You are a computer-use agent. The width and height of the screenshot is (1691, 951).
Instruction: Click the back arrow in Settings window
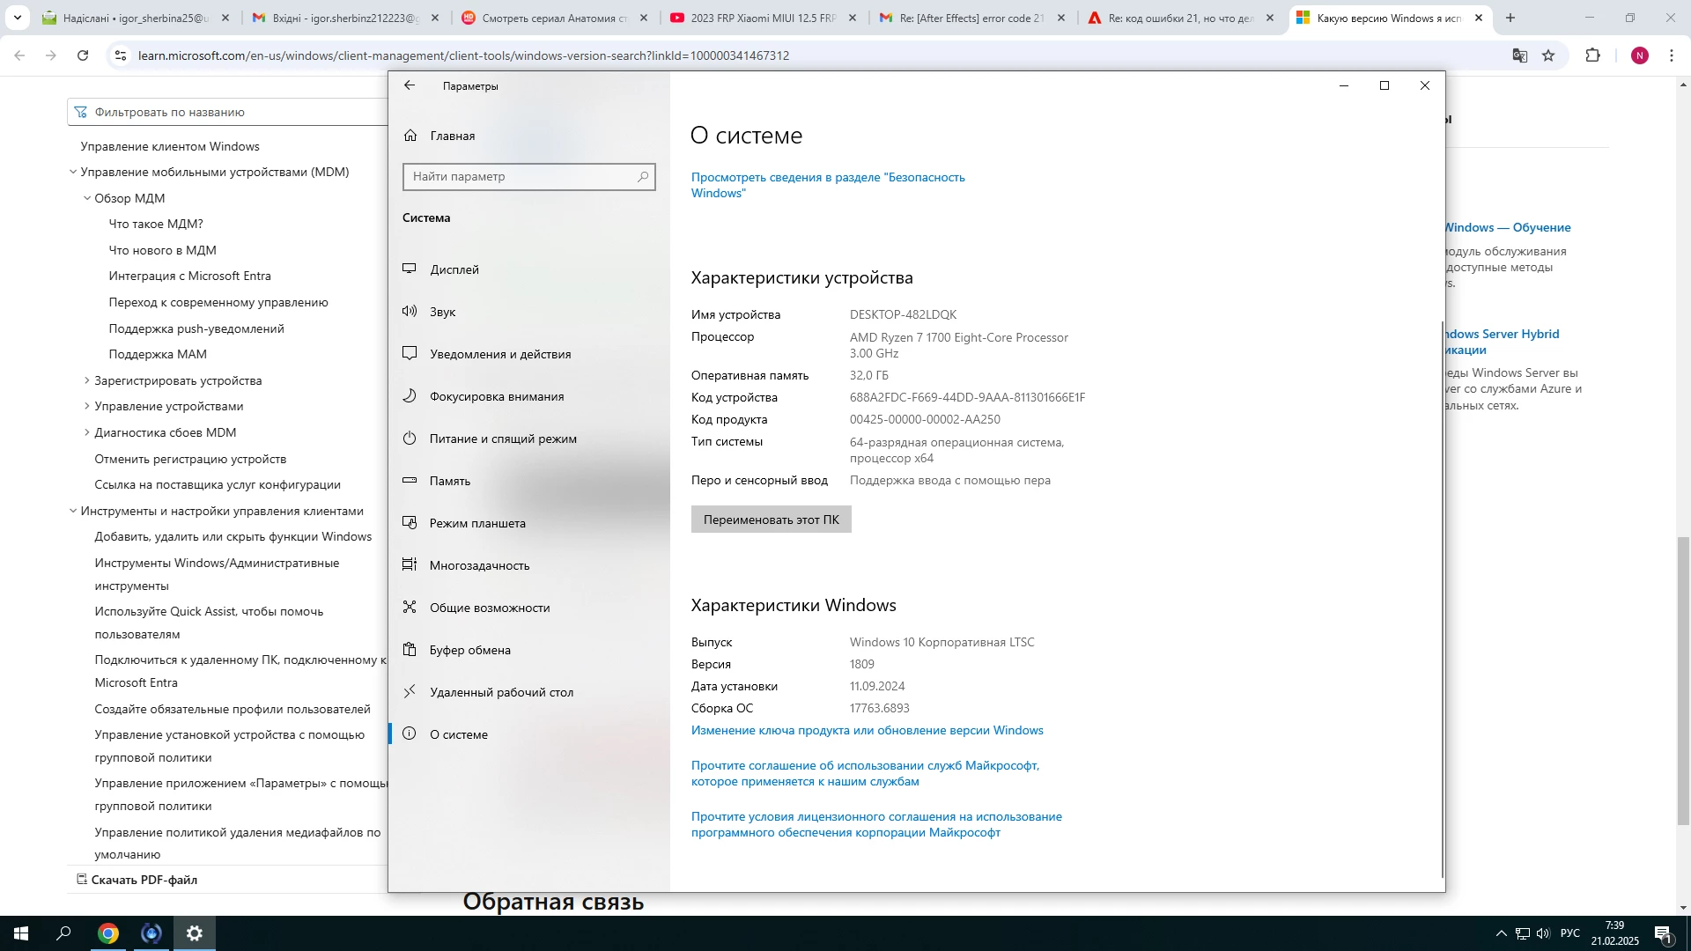pyautogui.click(x=410, y=85)
